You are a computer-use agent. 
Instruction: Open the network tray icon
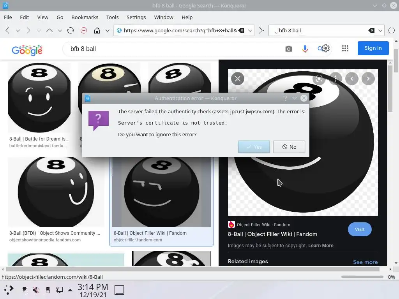[x=60, y=290]
